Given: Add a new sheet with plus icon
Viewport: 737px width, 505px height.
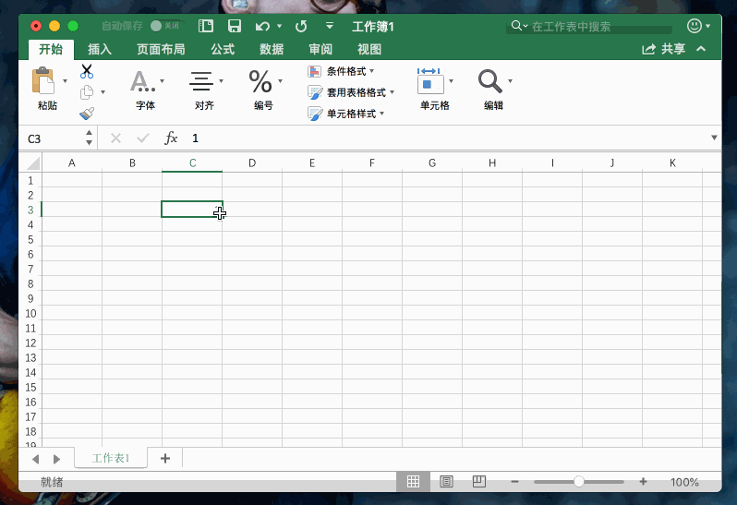Looking at the screenshot, I should tap(165, 459).
